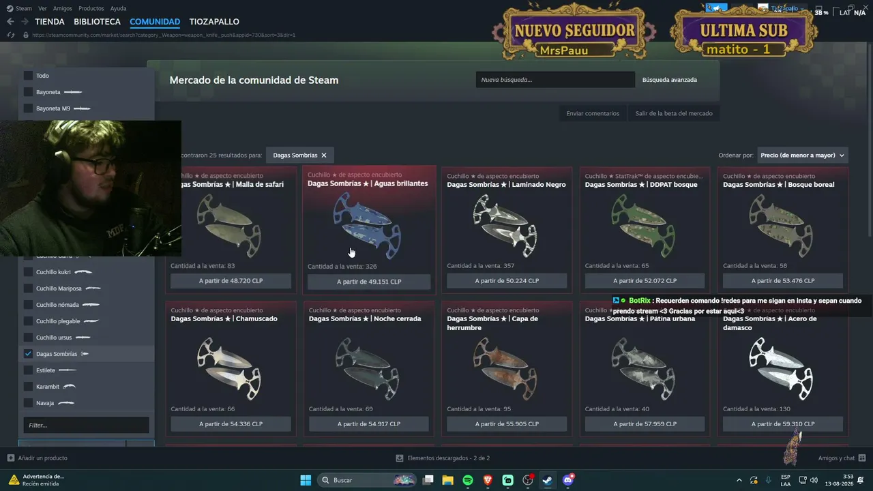
Task: Check the Cuchillo plegable filter checkbox
Action: [x=28, y=321]
